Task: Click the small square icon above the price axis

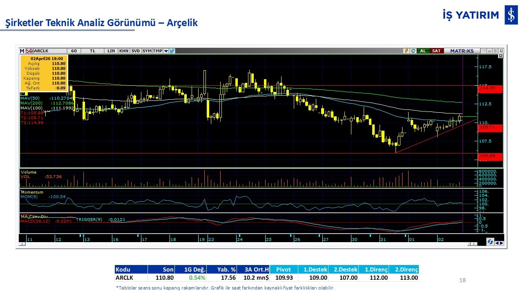Action: [x=501, y=56]
